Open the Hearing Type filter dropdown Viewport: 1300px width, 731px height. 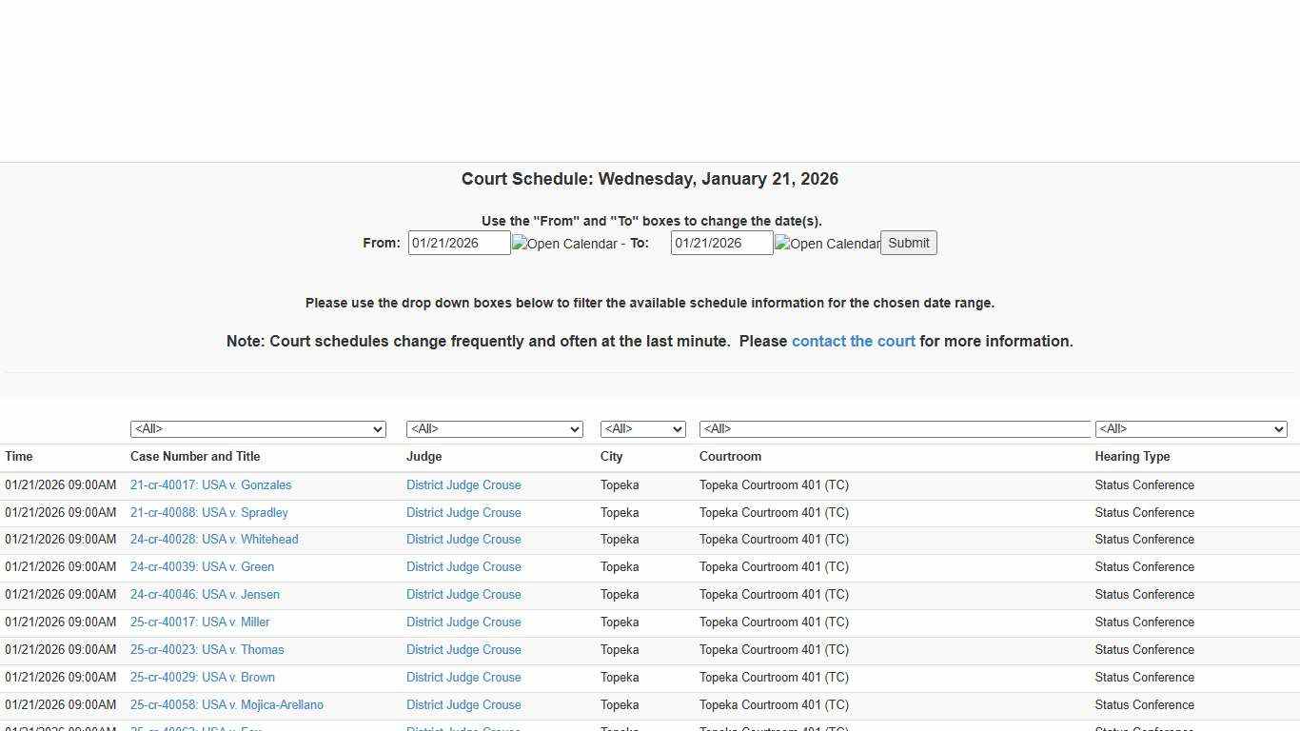point(1191,428)
